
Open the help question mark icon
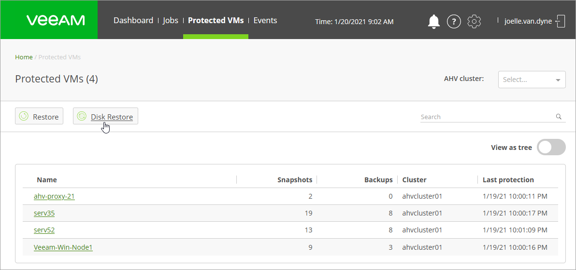coord(454,22)
